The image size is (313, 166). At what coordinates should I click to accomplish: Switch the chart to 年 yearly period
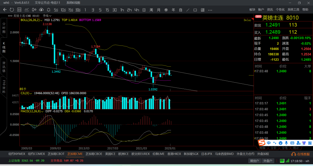pyautogui.click(x=173, y=10)
